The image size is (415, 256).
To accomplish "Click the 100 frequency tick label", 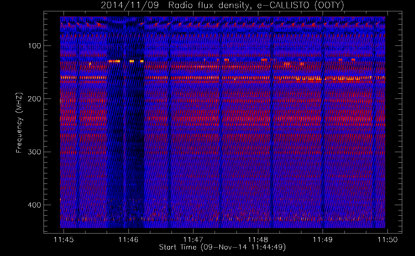I will (x=34, y=46).
